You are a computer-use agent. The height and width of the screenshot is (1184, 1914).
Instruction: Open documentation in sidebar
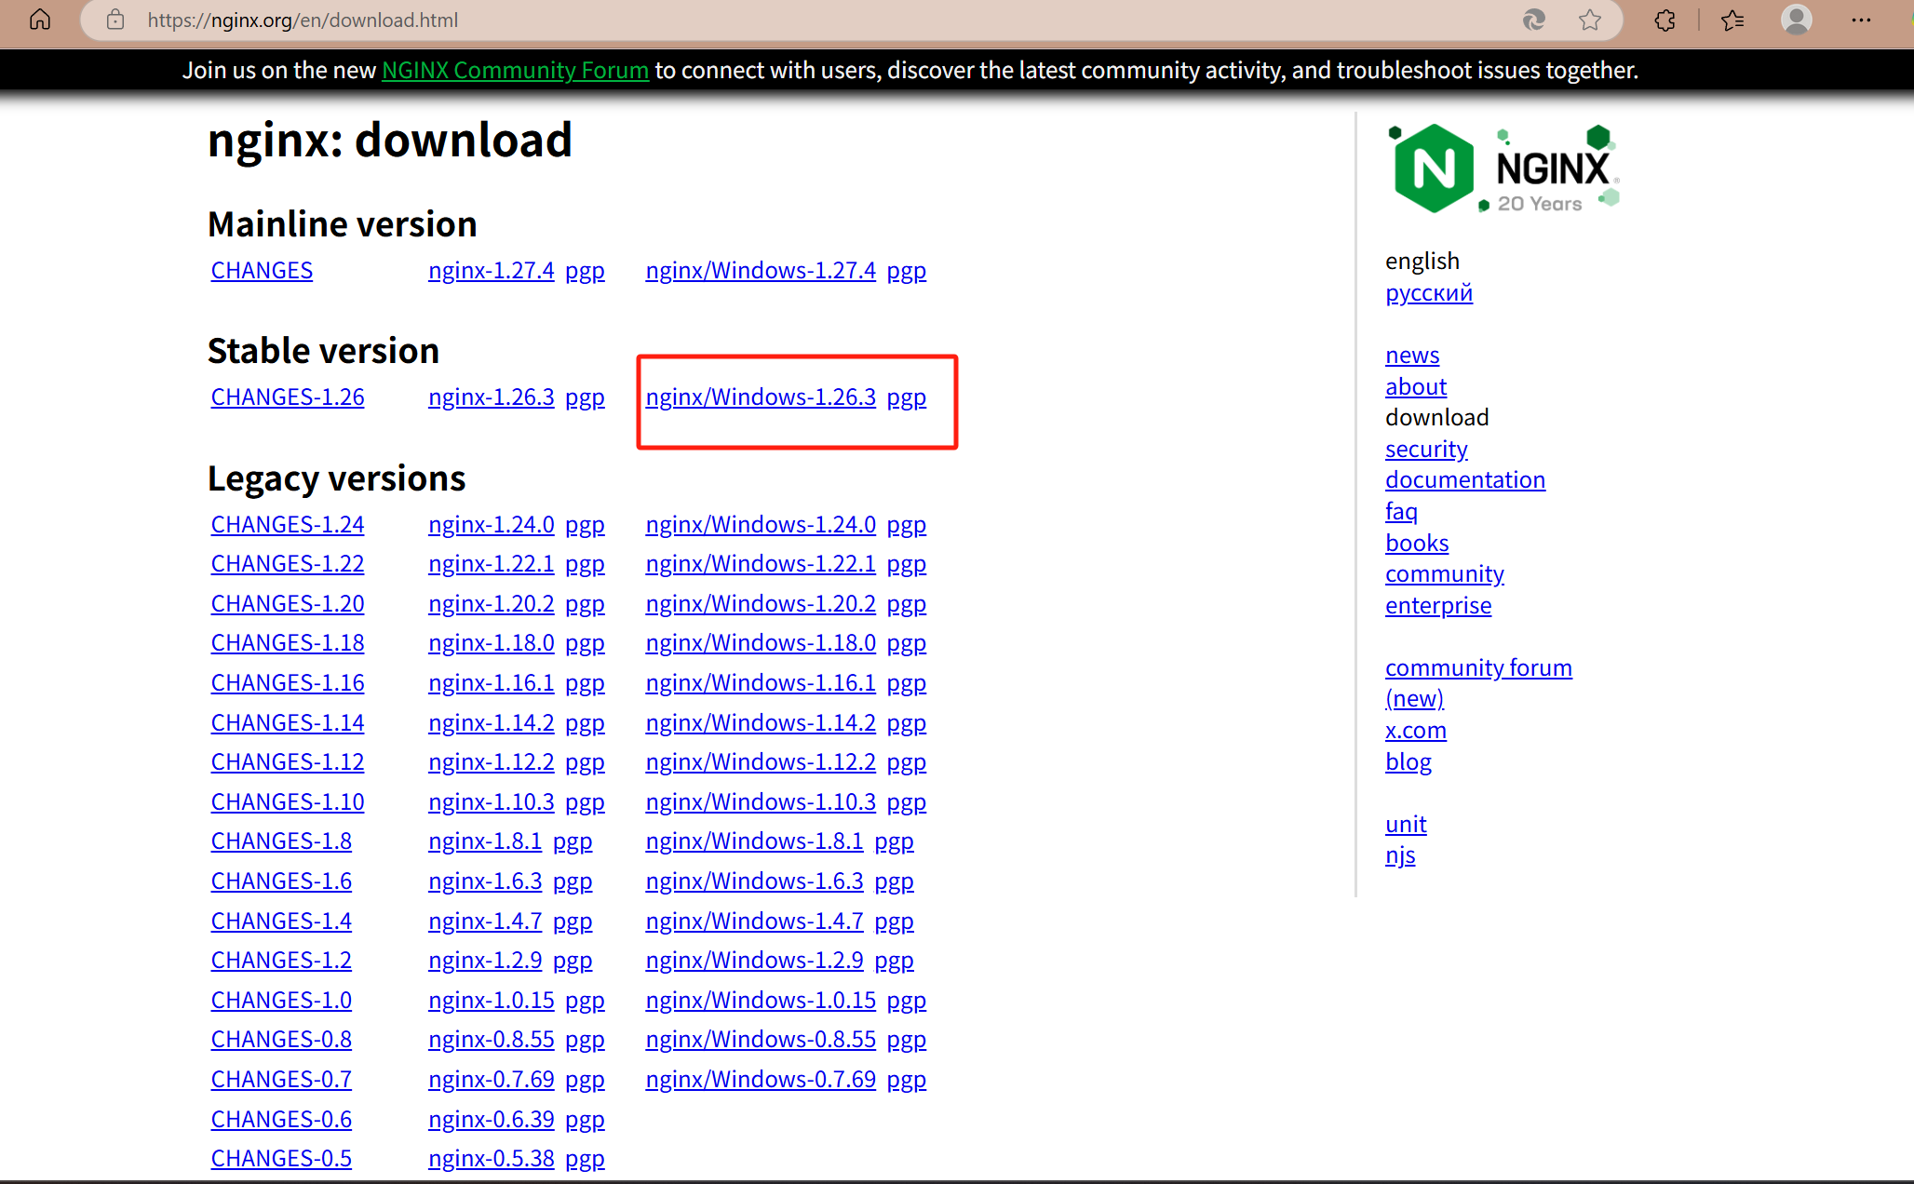click(x=1465, y=479)
